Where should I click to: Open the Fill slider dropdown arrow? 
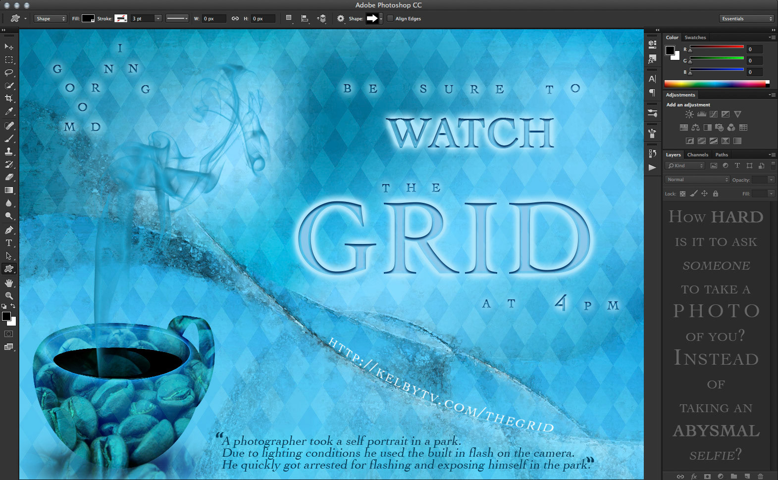(771, 193)
